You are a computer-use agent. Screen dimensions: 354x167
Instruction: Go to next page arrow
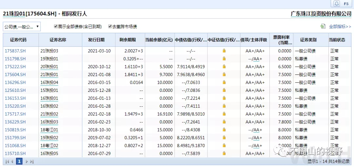27,161
